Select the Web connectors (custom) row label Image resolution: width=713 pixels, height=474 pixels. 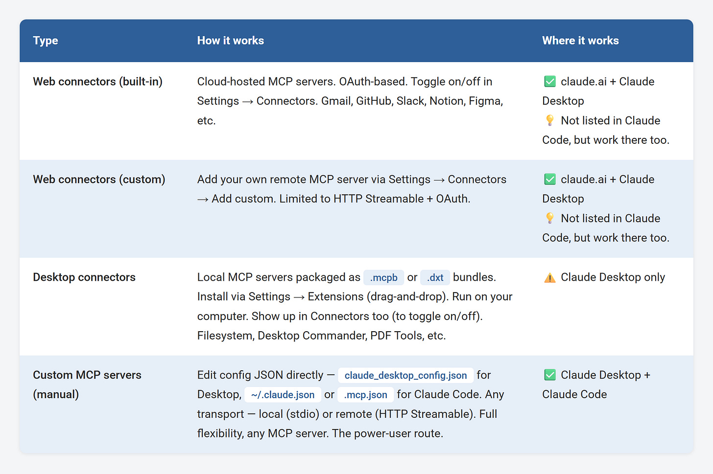pyautogui.click(x=99, y=180)
